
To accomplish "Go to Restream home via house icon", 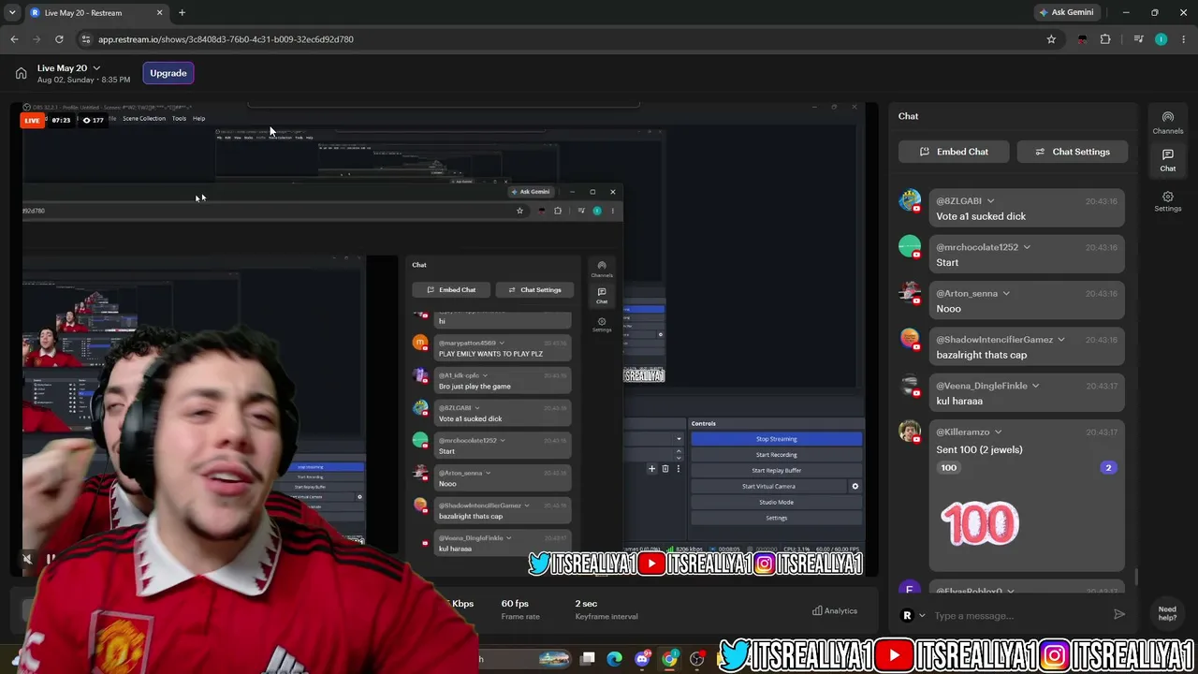I will [x=21, y=73].
